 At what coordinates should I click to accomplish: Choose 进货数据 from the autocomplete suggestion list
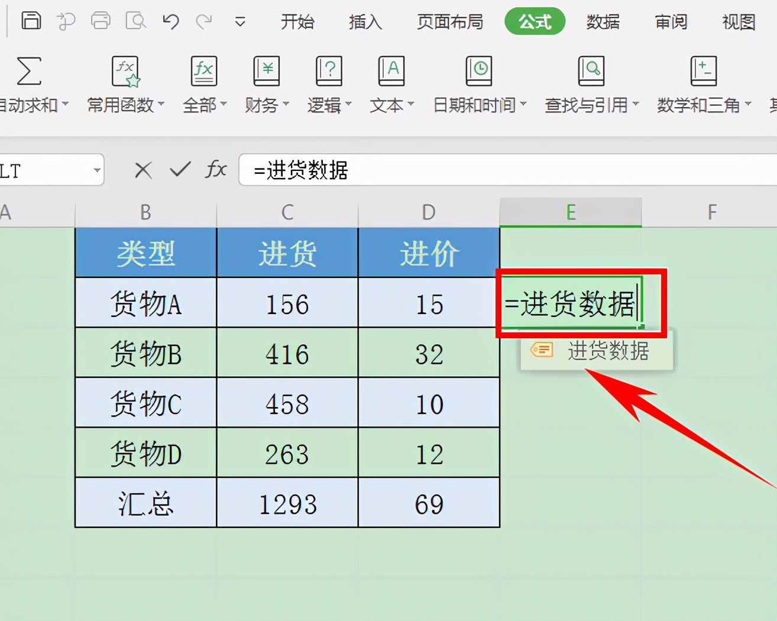597,351
